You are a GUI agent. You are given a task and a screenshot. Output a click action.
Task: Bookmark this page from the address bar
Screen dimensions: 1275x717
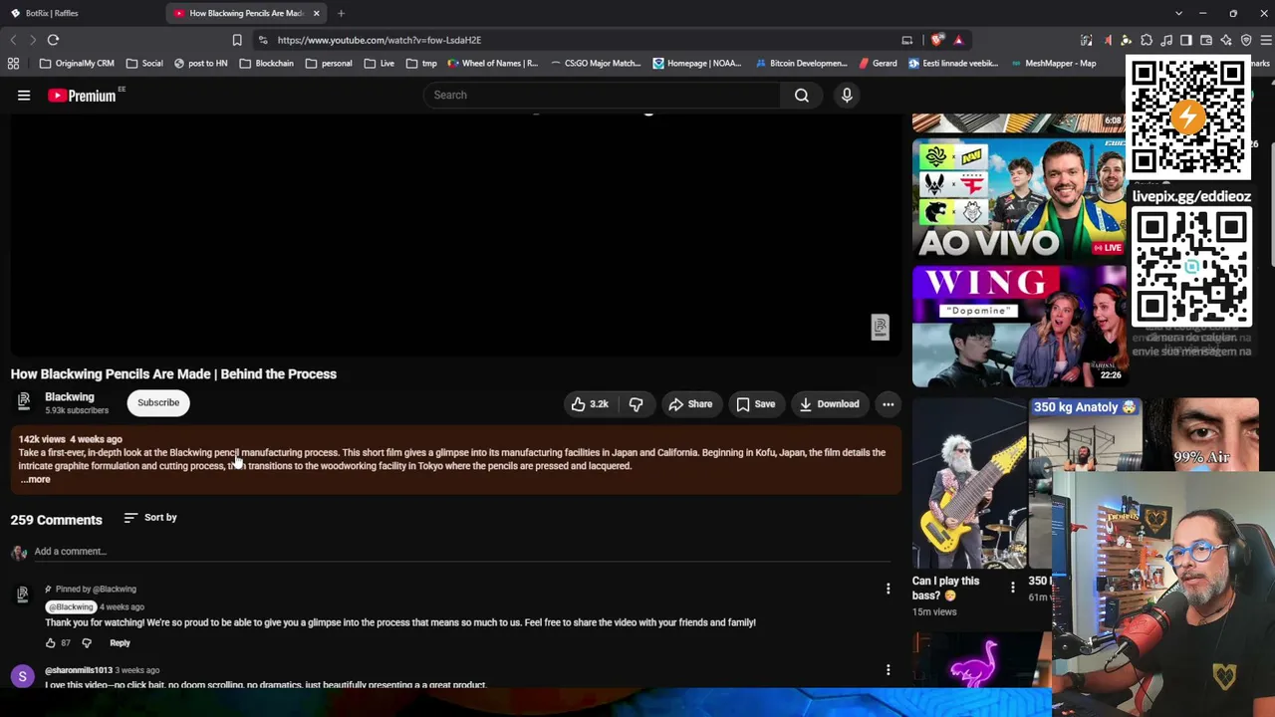tap(237, 40)
